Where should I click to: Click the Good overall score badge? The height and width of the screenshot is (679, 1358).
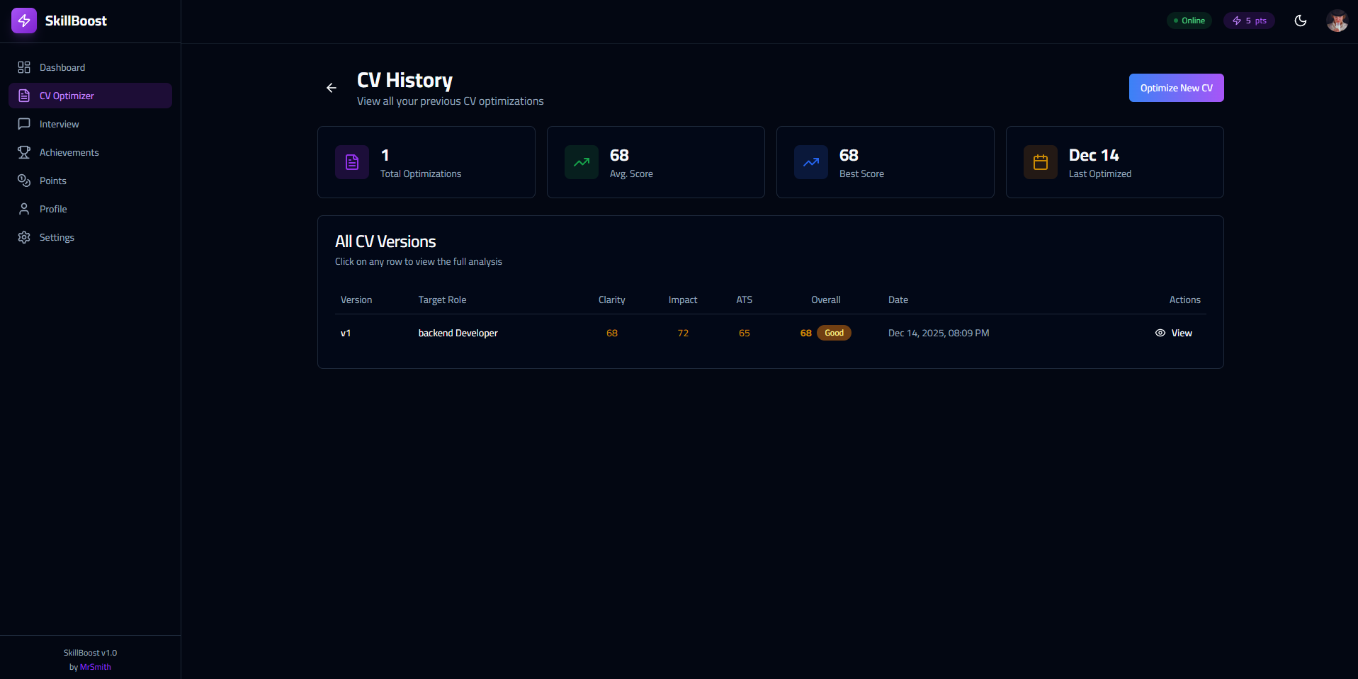coord(834,333)
